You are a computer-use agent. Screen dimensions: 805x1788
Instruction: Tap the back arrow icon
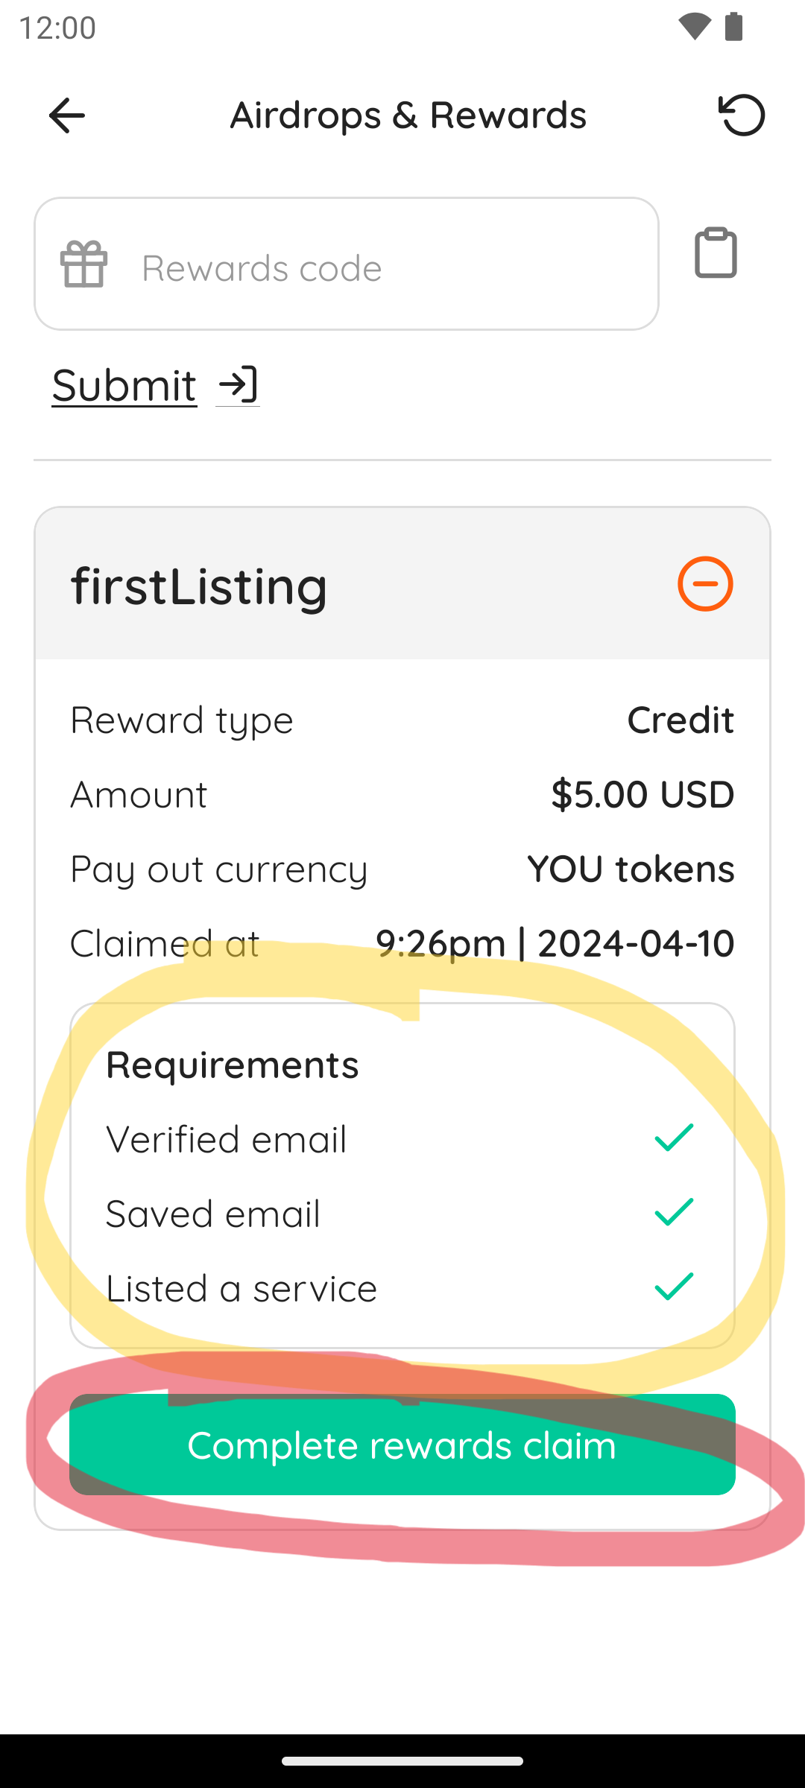coord(67,115)
